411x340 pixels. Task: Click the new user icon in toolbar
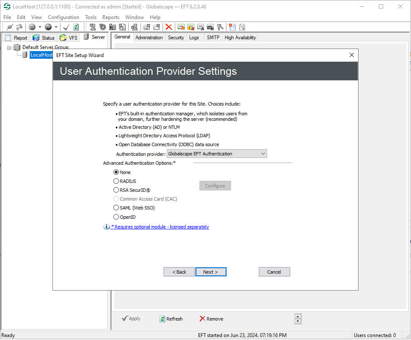pos(93,27)
